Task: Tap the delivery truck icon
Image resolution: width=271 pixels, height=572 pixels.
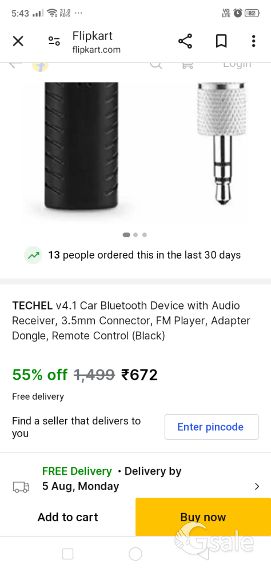Action: click(x=21, y=487)
